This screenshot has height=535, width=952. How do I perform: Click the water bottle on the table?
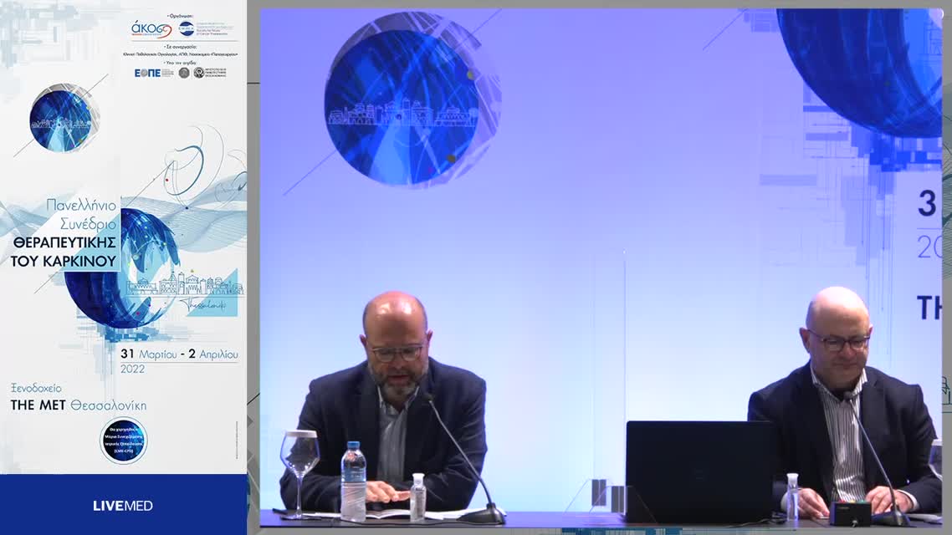click(x=353, y=481)
